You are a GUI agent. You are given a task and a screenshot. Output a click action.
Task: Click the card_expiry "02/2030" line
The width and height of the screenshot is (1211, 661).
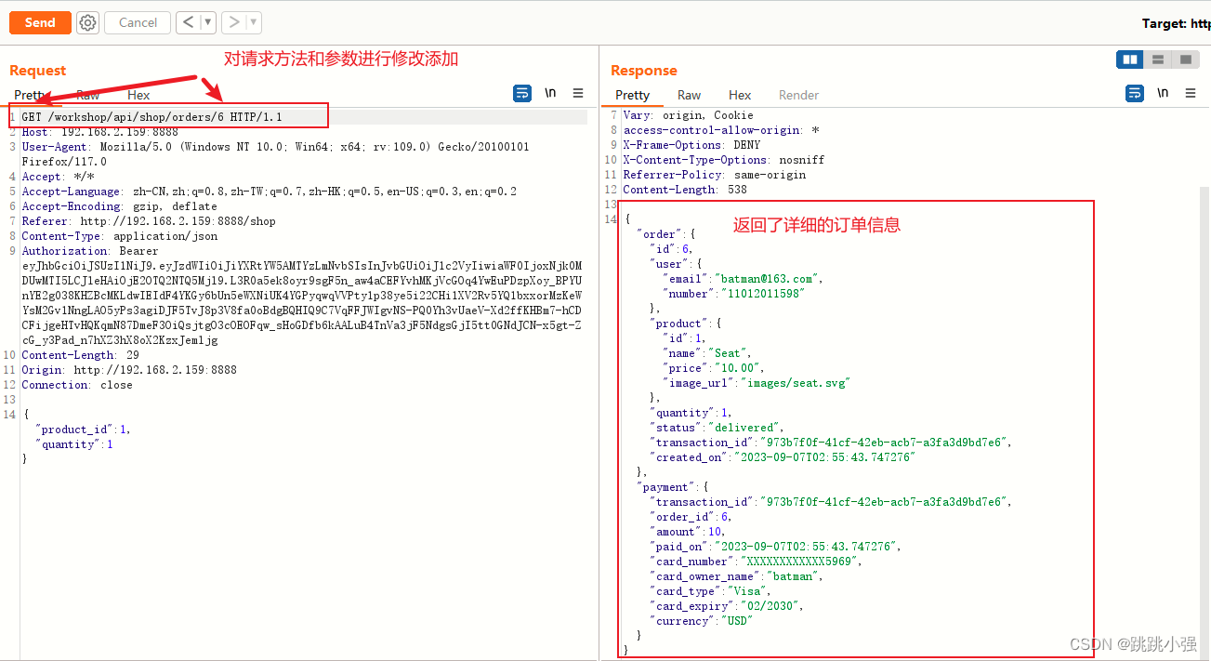click(x=727, y=606)
